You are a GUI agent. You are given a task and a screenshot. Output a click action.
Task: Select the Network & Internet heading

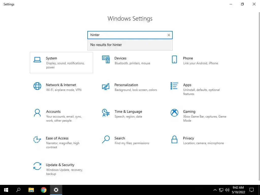tap(61, 85)
